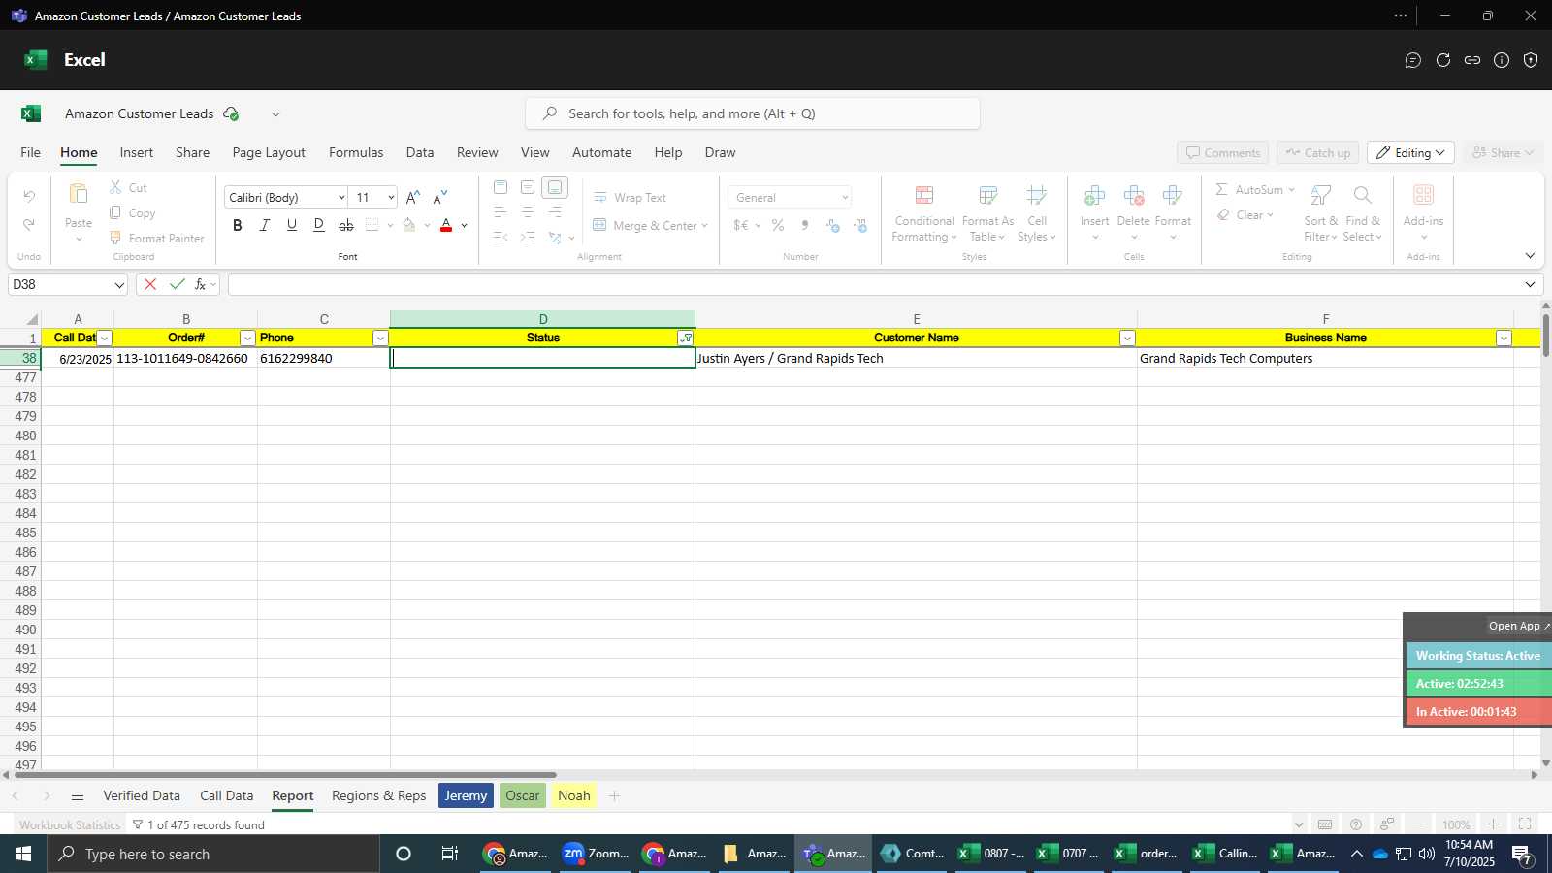Click the Cut scissors icon

115,187
